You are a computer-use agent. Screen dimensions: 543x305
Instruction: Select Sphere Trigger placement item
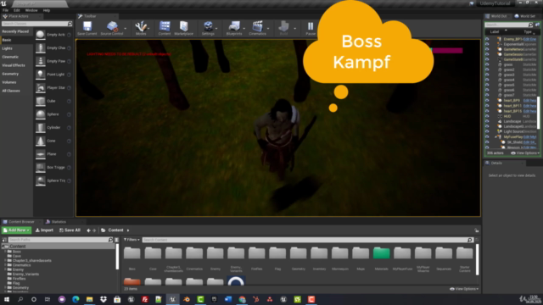[53, 180]
